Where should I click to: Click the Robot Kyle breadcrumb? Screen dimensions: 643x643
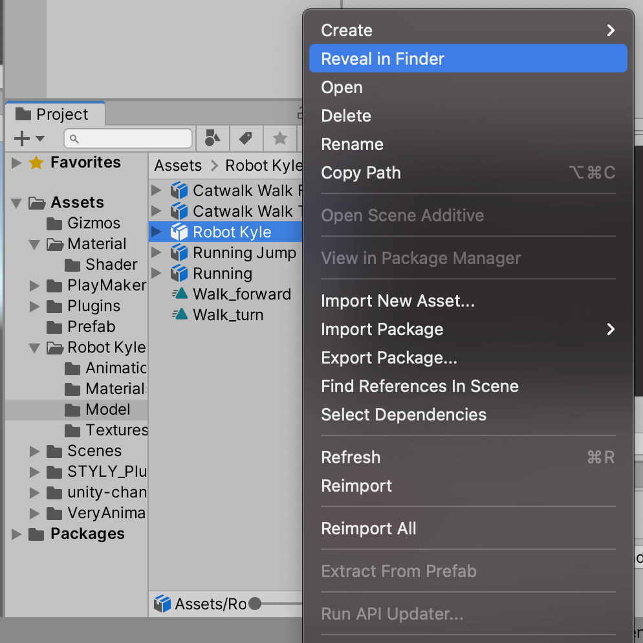pos(264,166)
